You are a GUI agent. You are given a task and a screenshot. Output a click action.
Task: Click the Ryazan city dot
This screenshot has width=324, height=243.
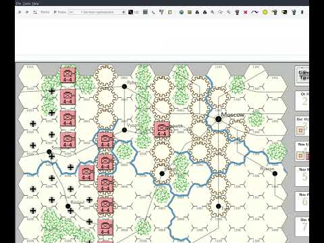pyautogui.click(x=275, y=173)
